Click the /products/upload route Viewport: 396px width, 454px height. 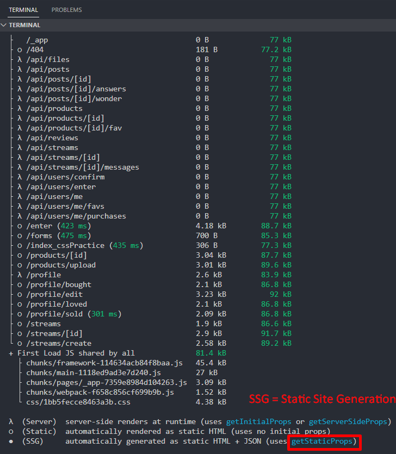[x=61, y=265]
